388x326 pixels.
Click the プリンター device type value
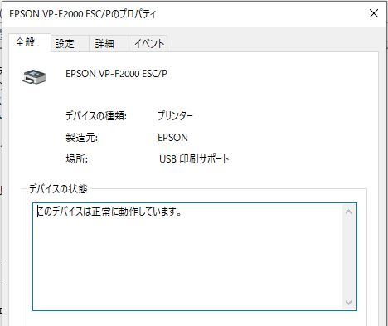tap(175, 115)
